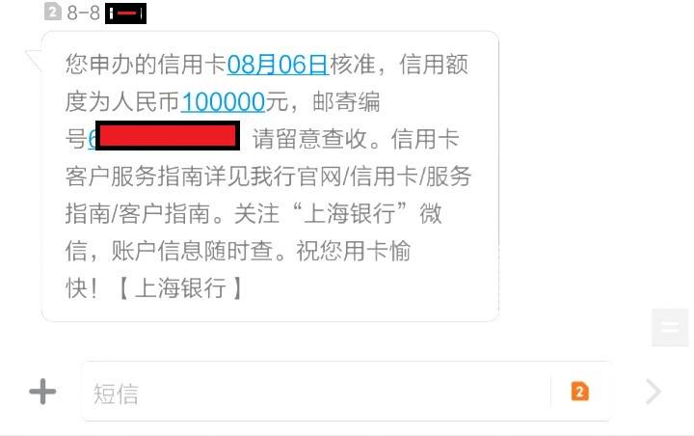Tap the mailing number link starting with 6

point(93,139)
